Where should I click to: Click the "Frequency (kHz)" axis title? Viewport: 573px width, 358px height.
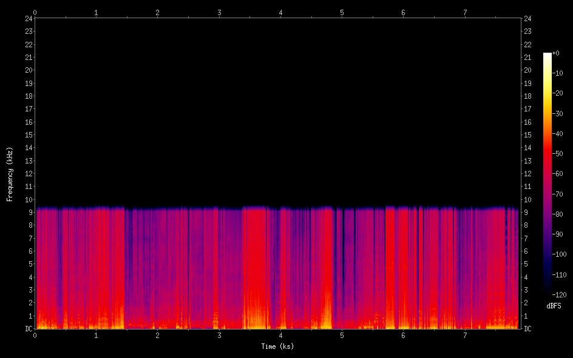(10, 174)
